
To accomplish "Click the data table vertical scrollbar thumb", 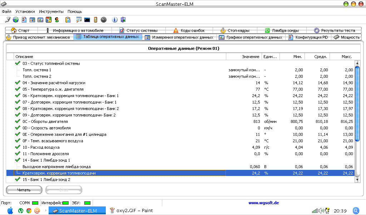I will (x=357, y=104).
